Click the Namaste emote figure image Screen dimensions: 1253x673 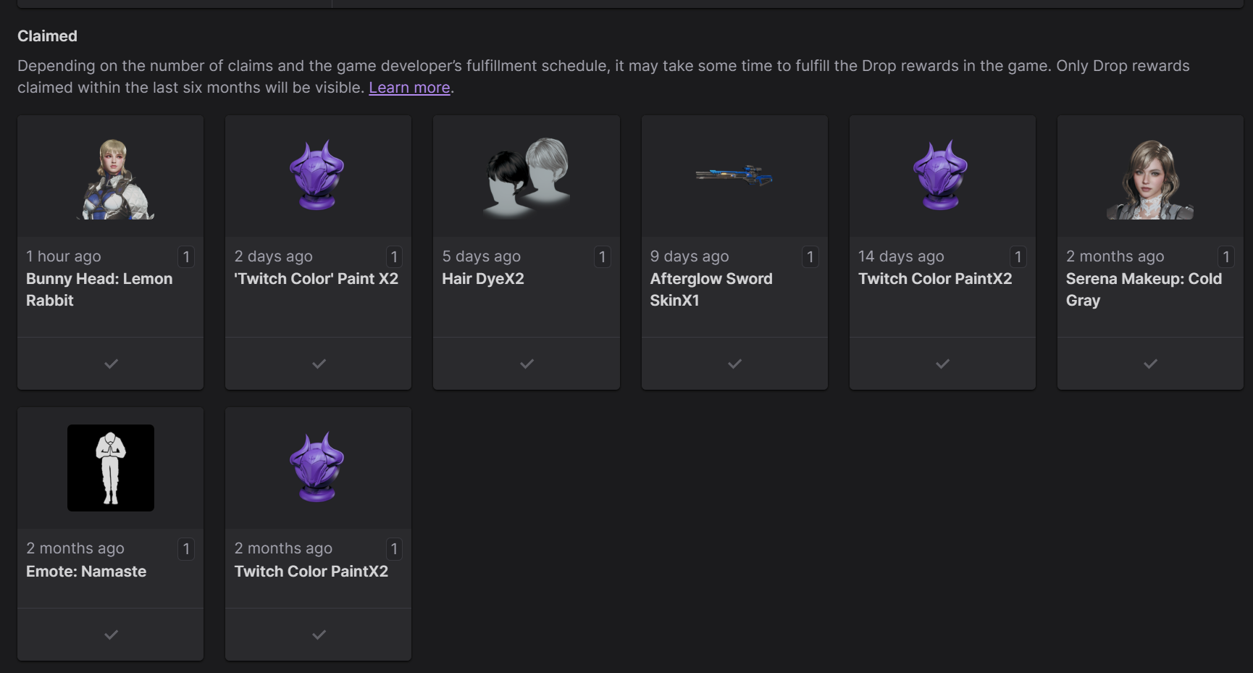tap(111, 468)
